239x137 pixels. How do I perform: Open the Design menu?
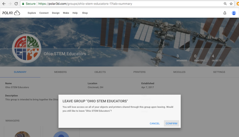click(56, 13)
